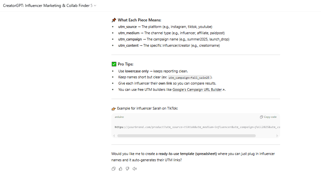
Task: Click the pointing hand emoji beside Example
Action: click(x=114, y=109)
